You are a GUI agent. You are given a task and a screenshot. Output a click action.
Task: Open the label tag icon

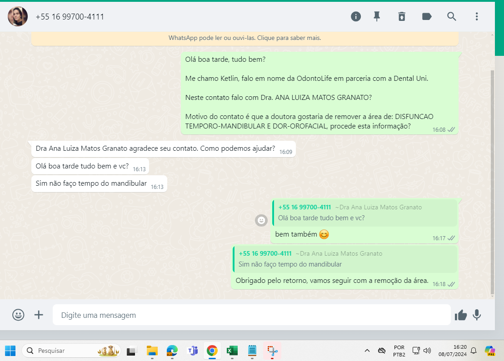[427, 16]
